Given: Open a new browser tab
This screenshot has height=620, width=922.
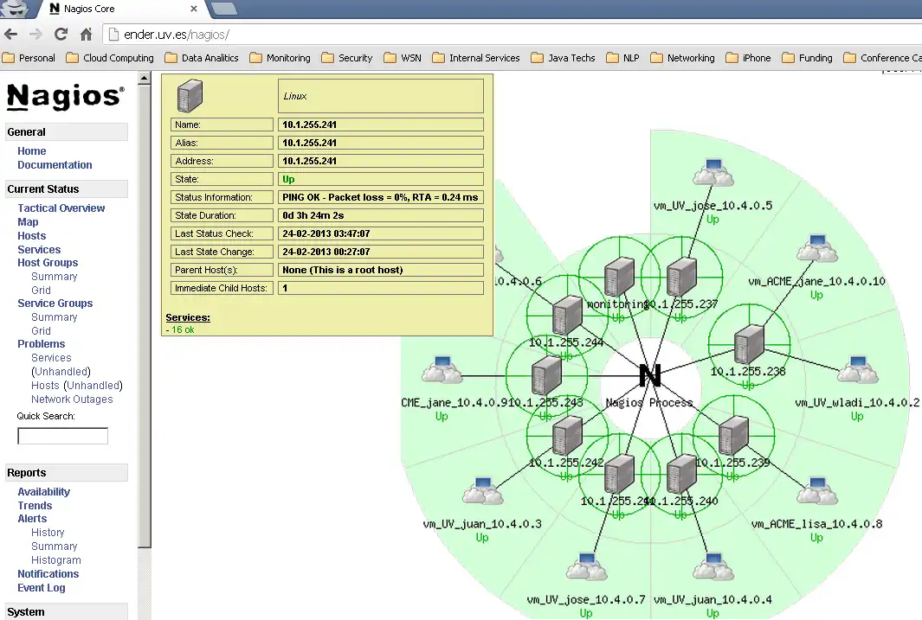Looking at the screenshot, I should (x=223, y=9).
